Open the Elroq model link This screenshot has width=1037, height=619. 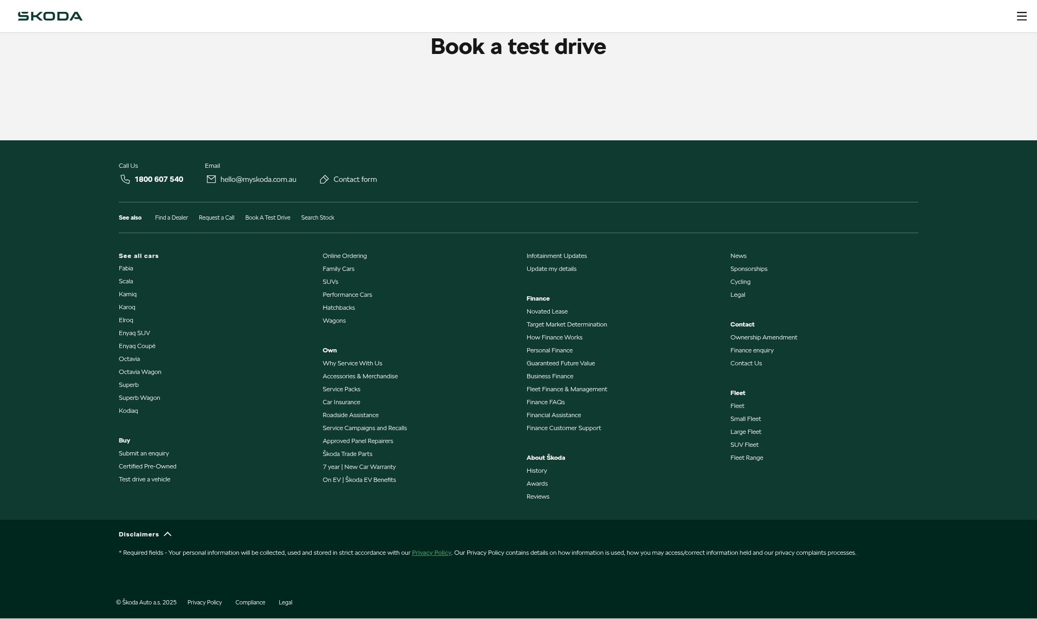[x=126, y=321]
